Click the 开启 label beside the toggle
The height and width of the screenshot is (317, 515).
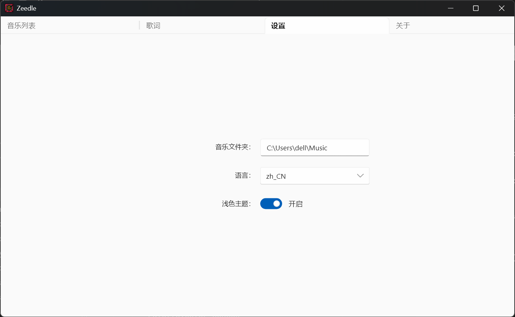coord(296,204)
